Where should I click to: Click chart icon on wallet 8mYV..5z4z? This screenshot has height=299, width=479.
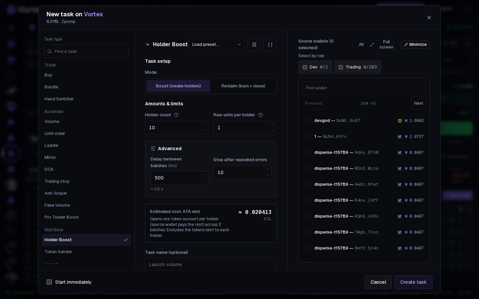400,248
